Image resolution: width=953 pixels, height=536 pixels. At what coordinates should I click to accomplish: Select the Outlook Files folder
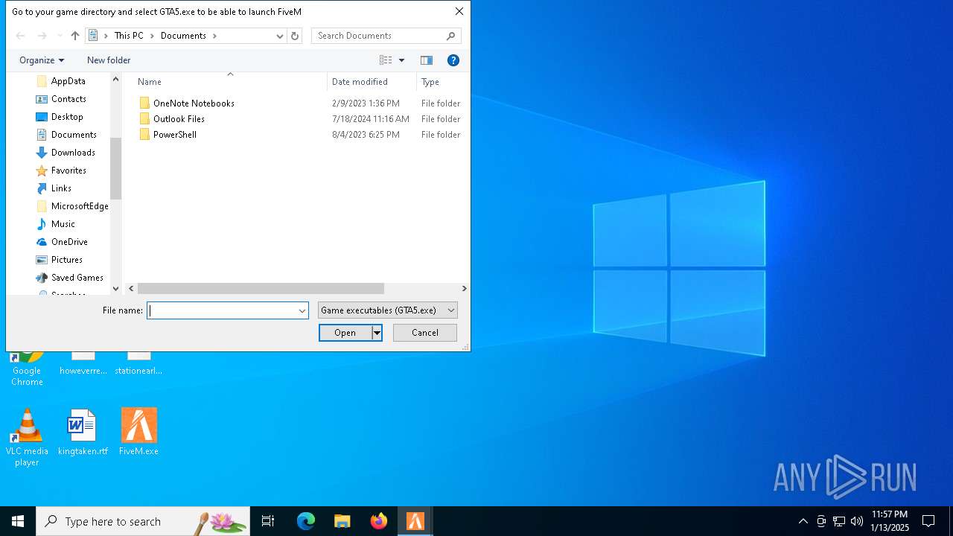point(179,119)
